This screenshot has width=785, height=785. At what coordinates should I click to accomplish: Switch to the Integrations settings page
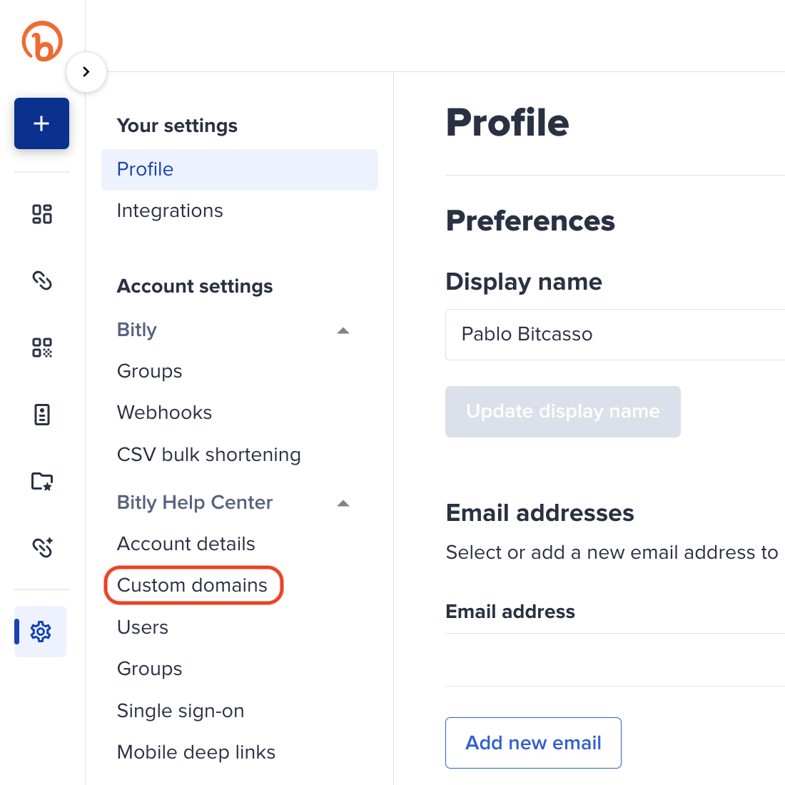pyautogui.click(x=169, y=211)
